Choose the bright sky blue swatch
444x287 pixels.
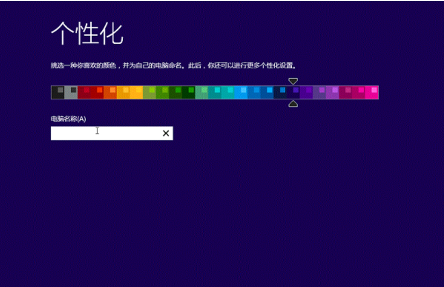coord(241,92)
